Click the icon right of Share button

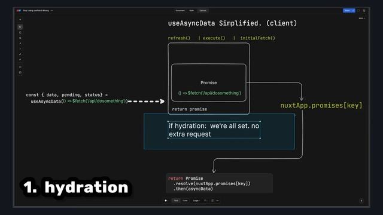coord(358,11)
